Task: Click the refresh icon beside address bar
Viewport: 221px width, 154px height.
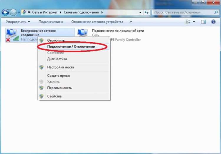Action: click(x=146, y=13)
